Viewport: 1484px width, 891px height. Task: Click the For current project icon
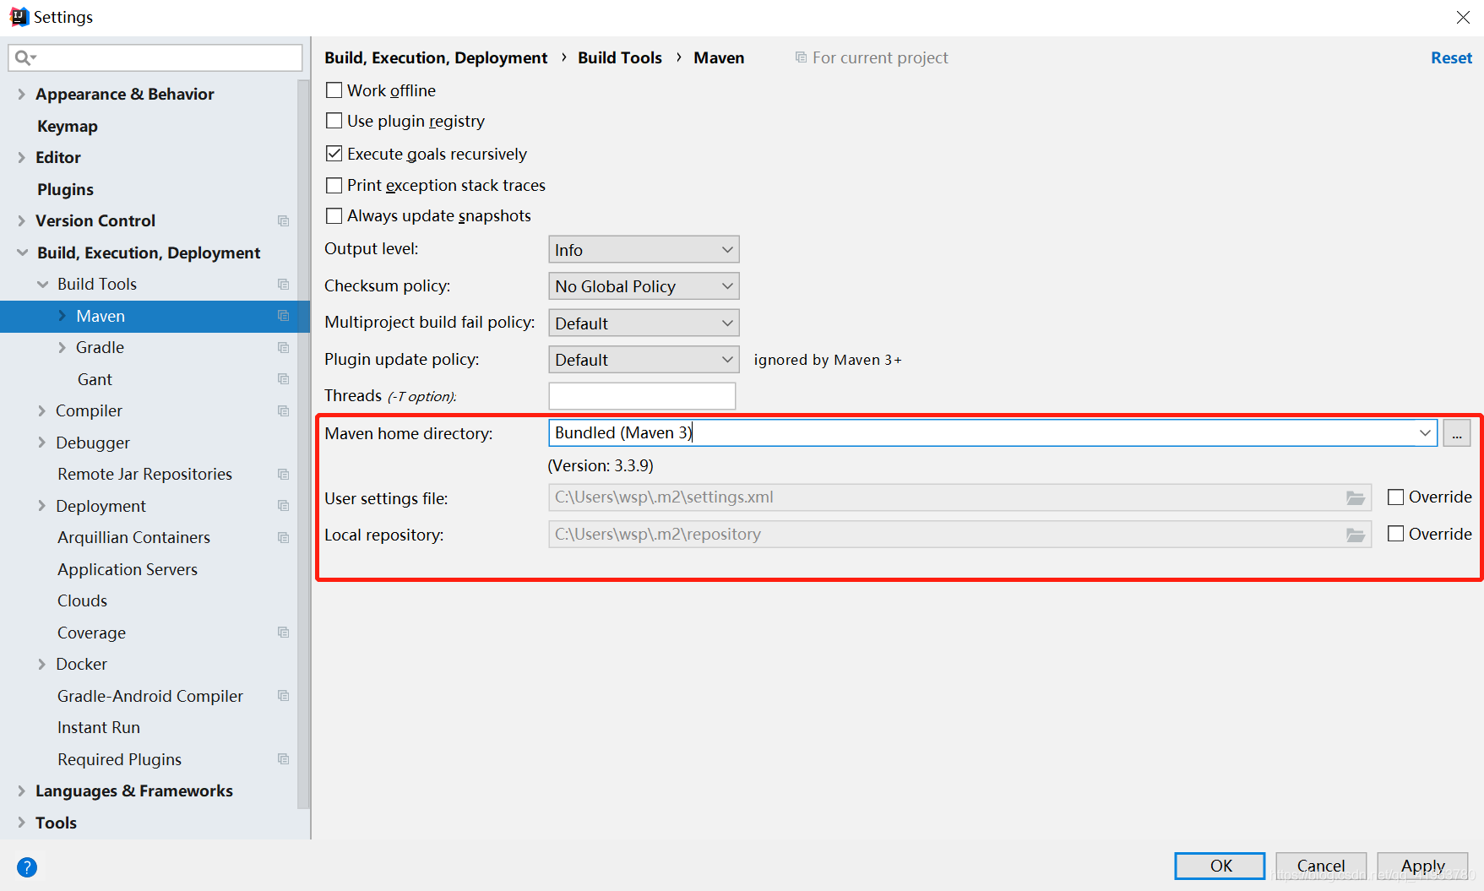click(801, 57)
